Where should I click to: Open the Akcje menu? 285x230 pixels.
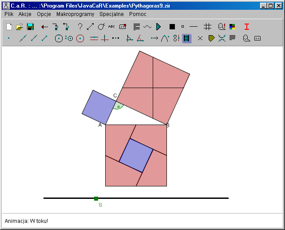pyautogui.click(x=25, y=14)
